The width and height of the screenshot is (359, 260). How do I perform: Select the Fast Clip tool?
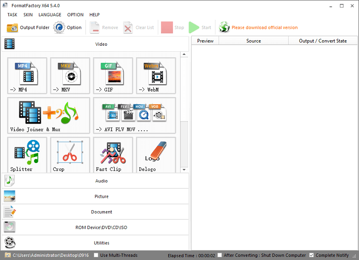[x=113, y=155]
